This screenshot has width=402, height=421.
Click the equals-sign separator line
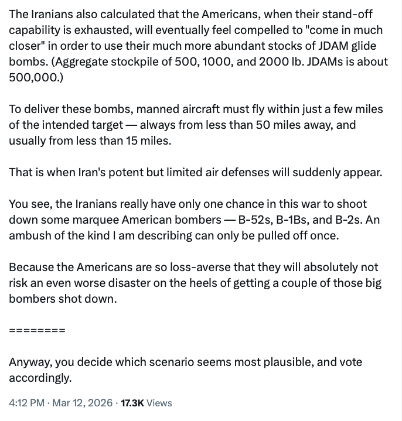point(37,330)
